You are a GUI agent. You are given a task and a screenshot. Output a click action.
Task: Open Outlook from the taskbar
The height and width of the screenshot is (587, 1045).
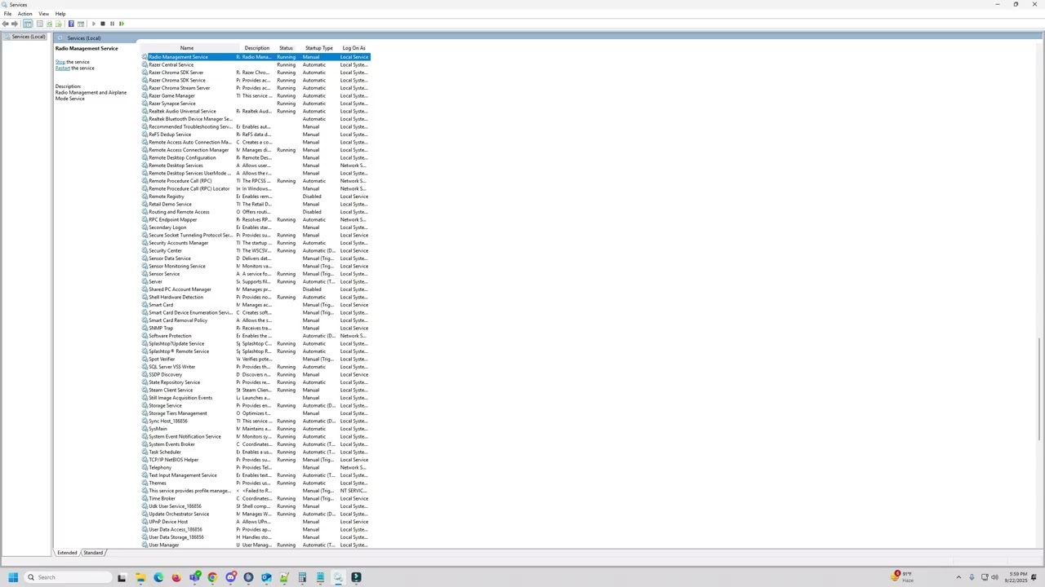point(266,577)
